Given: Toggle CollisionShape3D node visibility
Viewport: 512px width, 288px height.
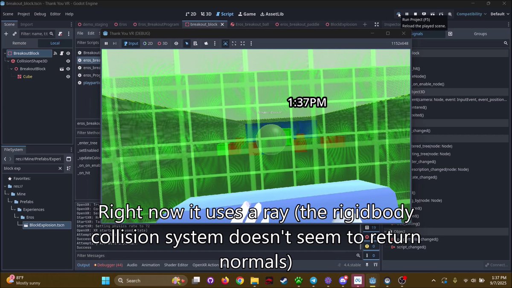Looking at the screenshot, I should click(67, 61).
